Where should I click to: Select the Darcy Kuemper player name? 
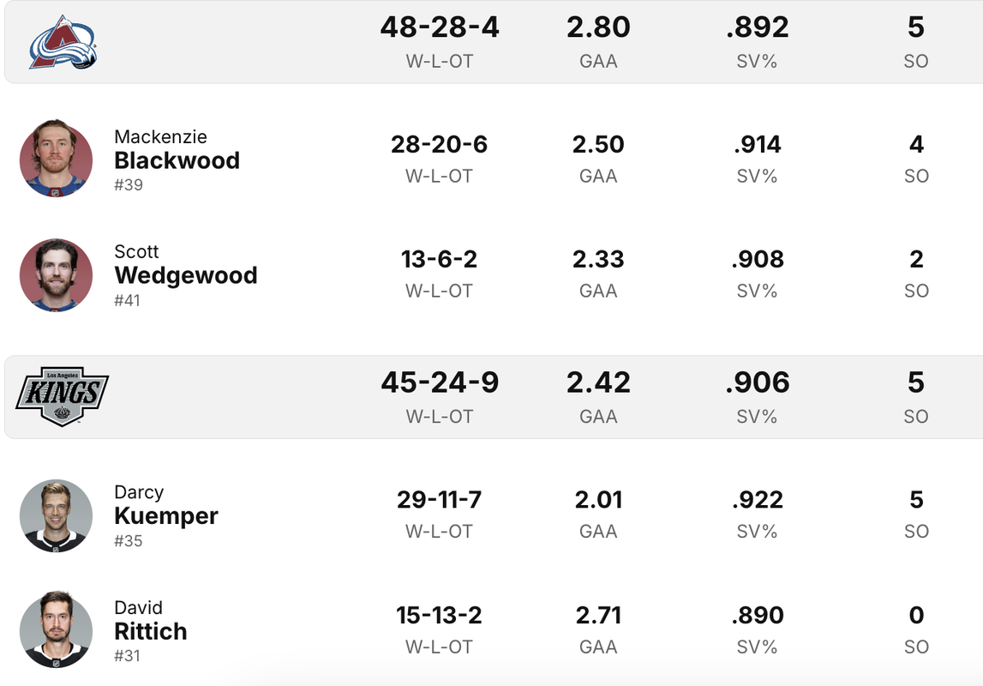[166, 505]
